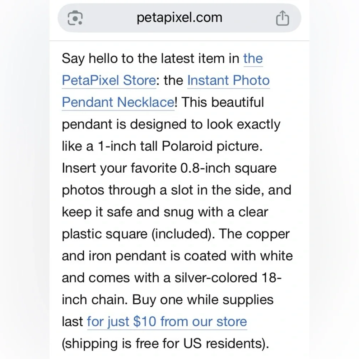Visit the Pendant Necklace link
Viewport: 359px width, 359px height.
point(118,102)
